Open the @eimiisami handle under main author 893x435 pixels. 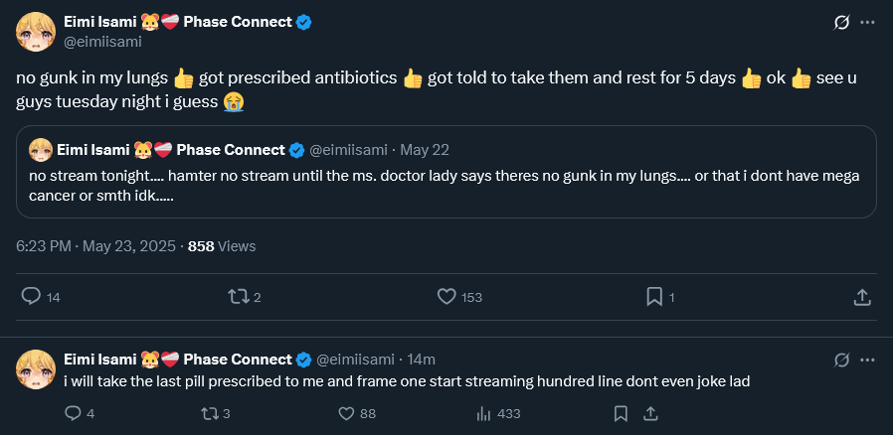coord(103,42)
